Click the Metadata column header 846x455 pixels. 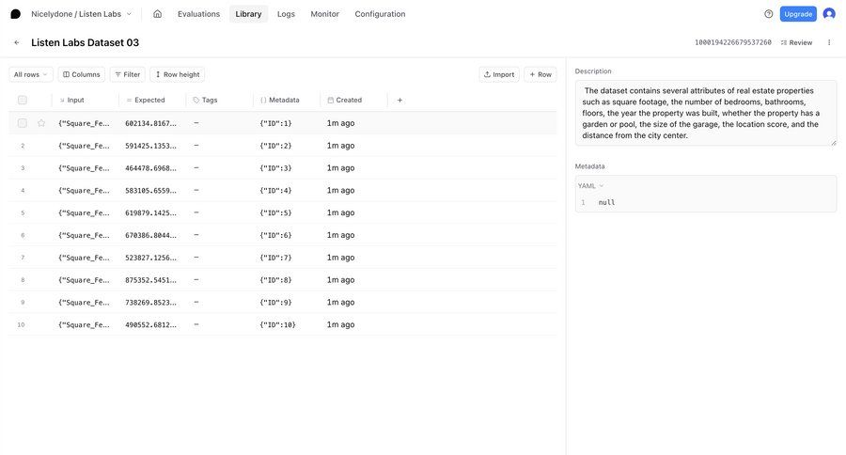(x=284, y=100)
